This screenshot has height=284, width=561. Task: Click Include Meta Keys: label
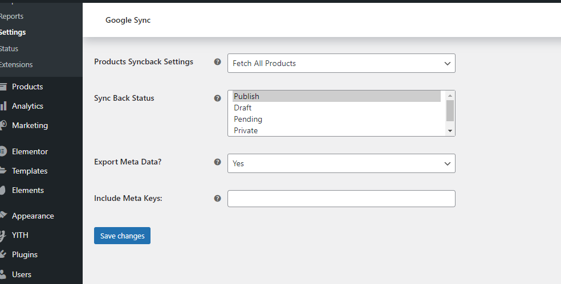[x=128, y=198]
